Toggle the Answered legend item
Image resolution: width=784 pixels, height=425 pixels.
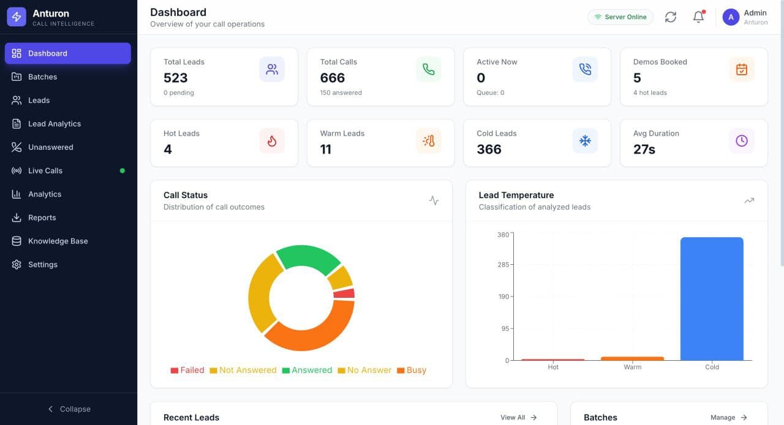point(307,370)
